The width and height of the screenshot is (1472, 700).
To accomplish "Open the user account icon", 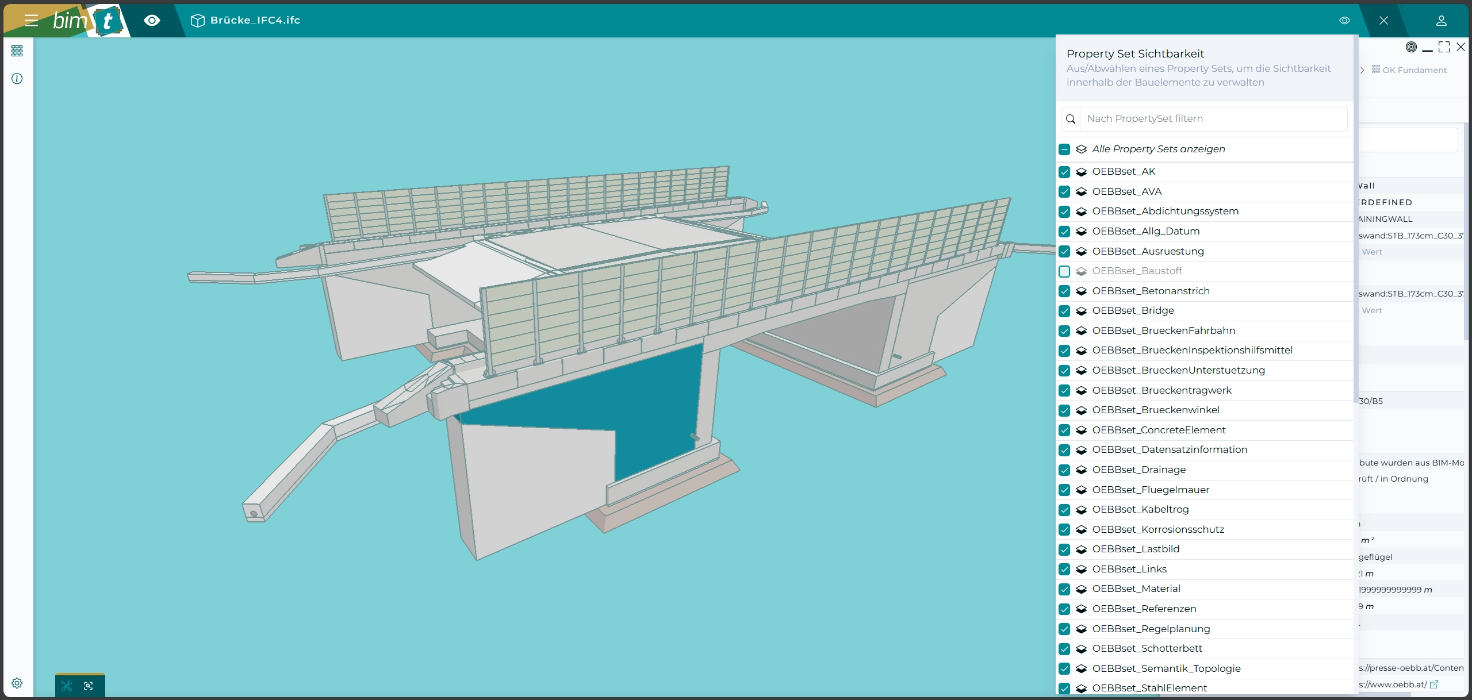I will coord(1441,21).
